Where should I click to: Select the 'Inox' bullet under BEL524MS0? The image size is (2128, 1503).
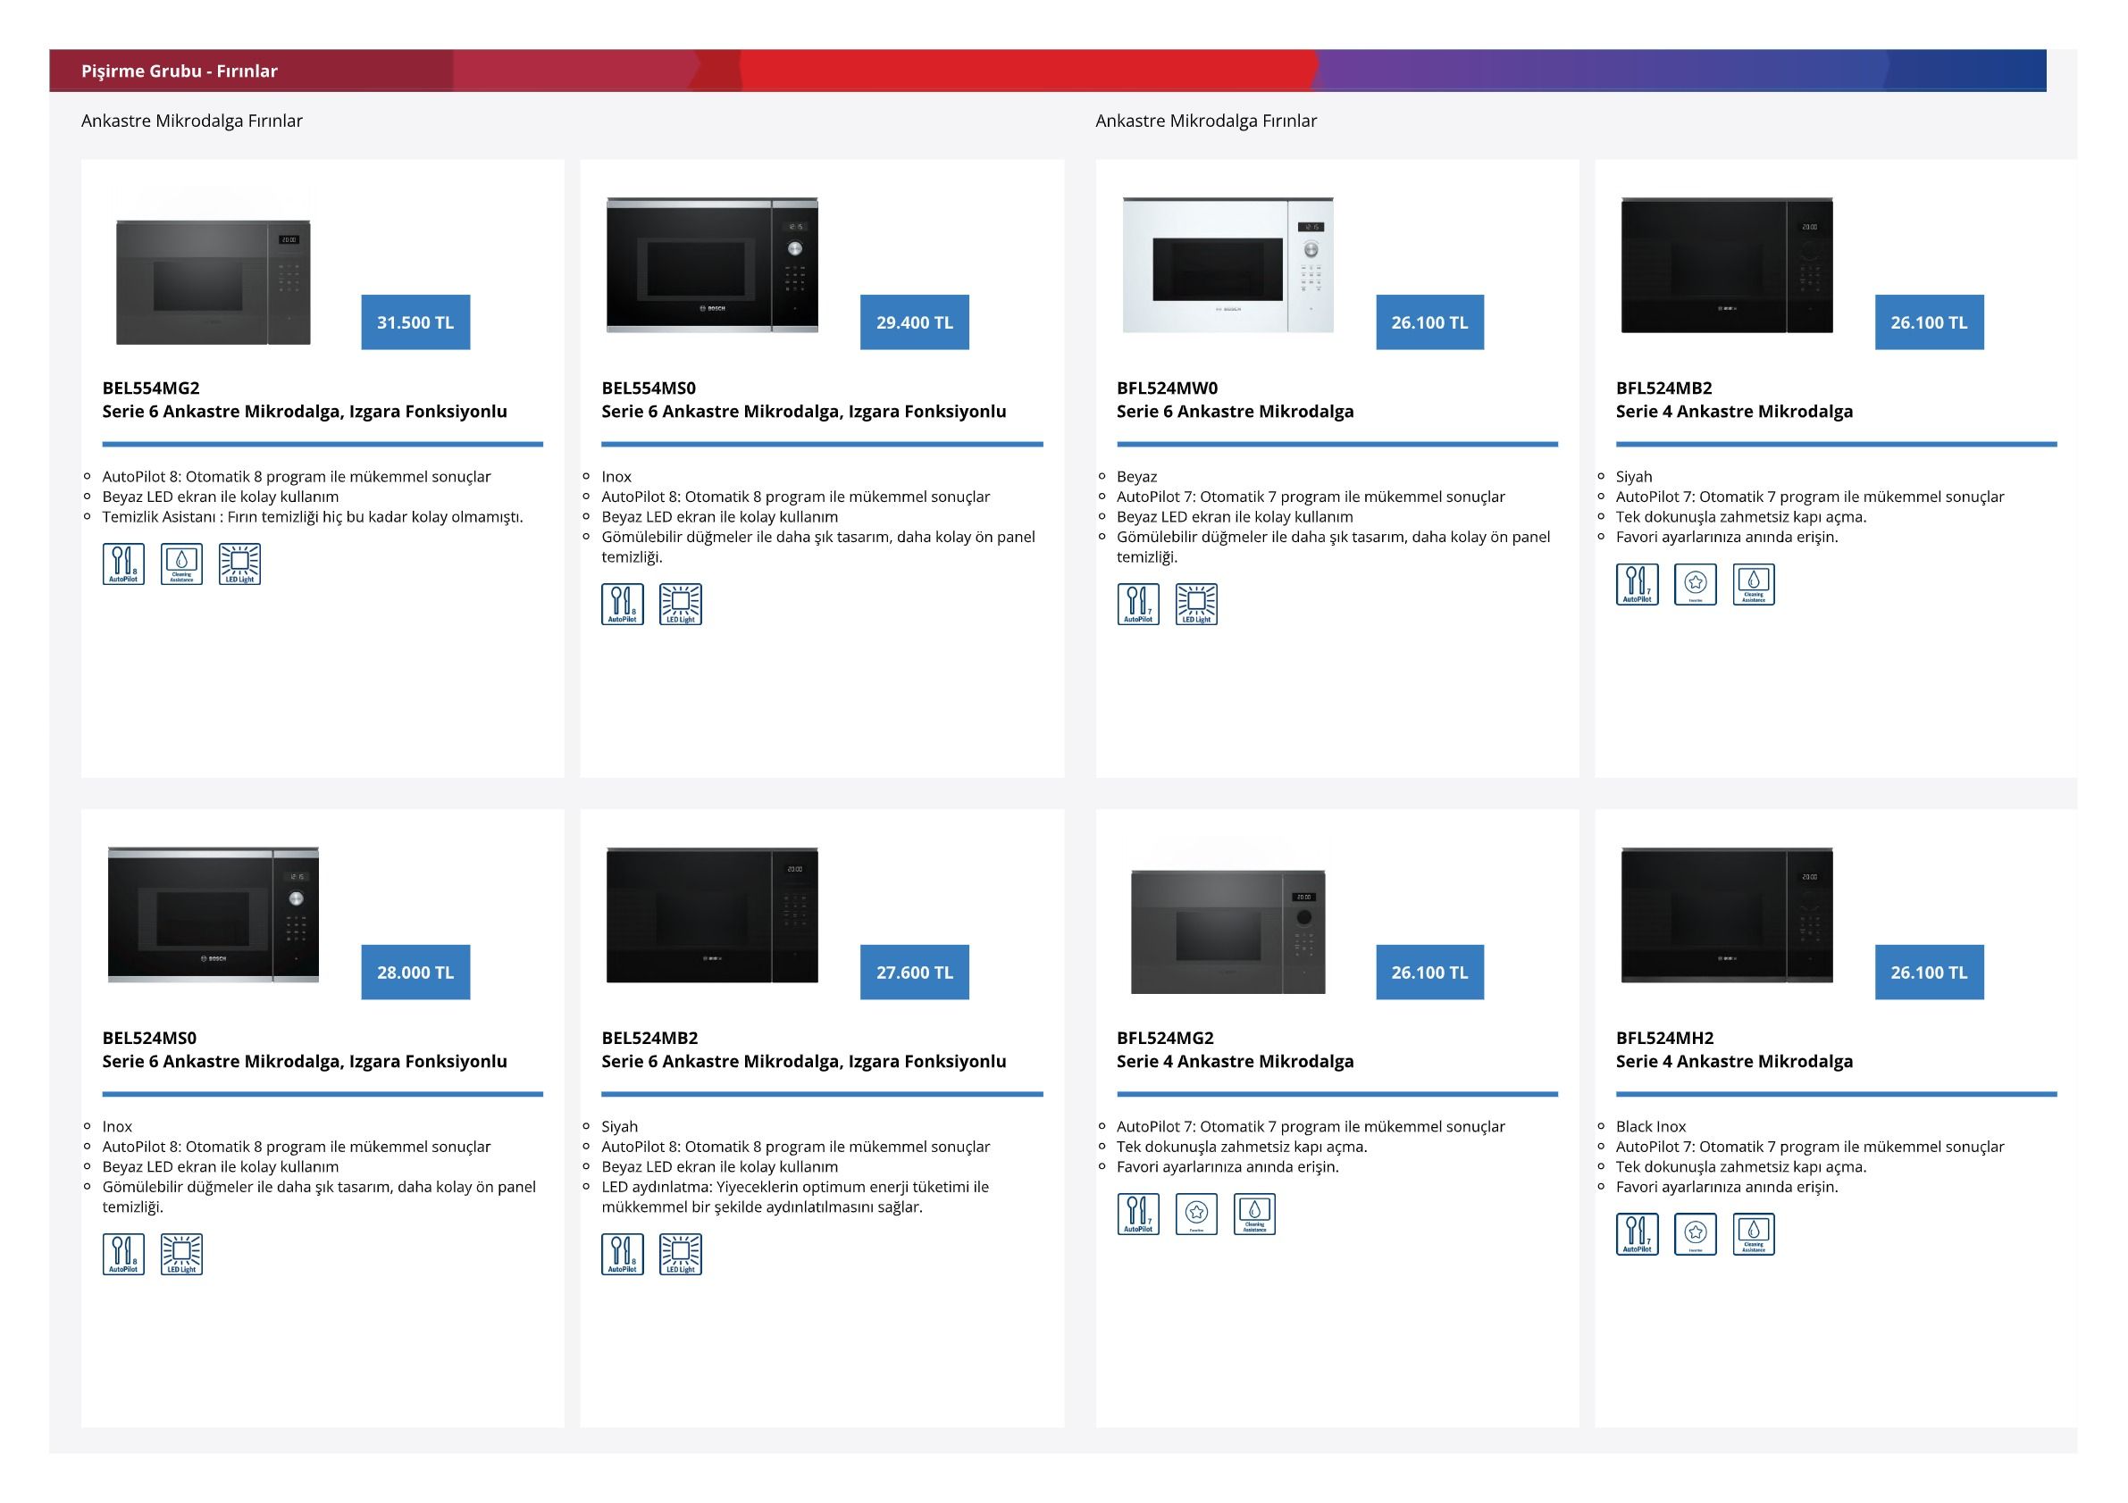118,1127
